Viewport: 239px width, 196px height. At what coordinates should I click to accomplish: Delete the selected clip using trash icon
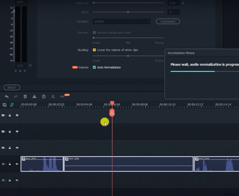click(x=25, y=96)
